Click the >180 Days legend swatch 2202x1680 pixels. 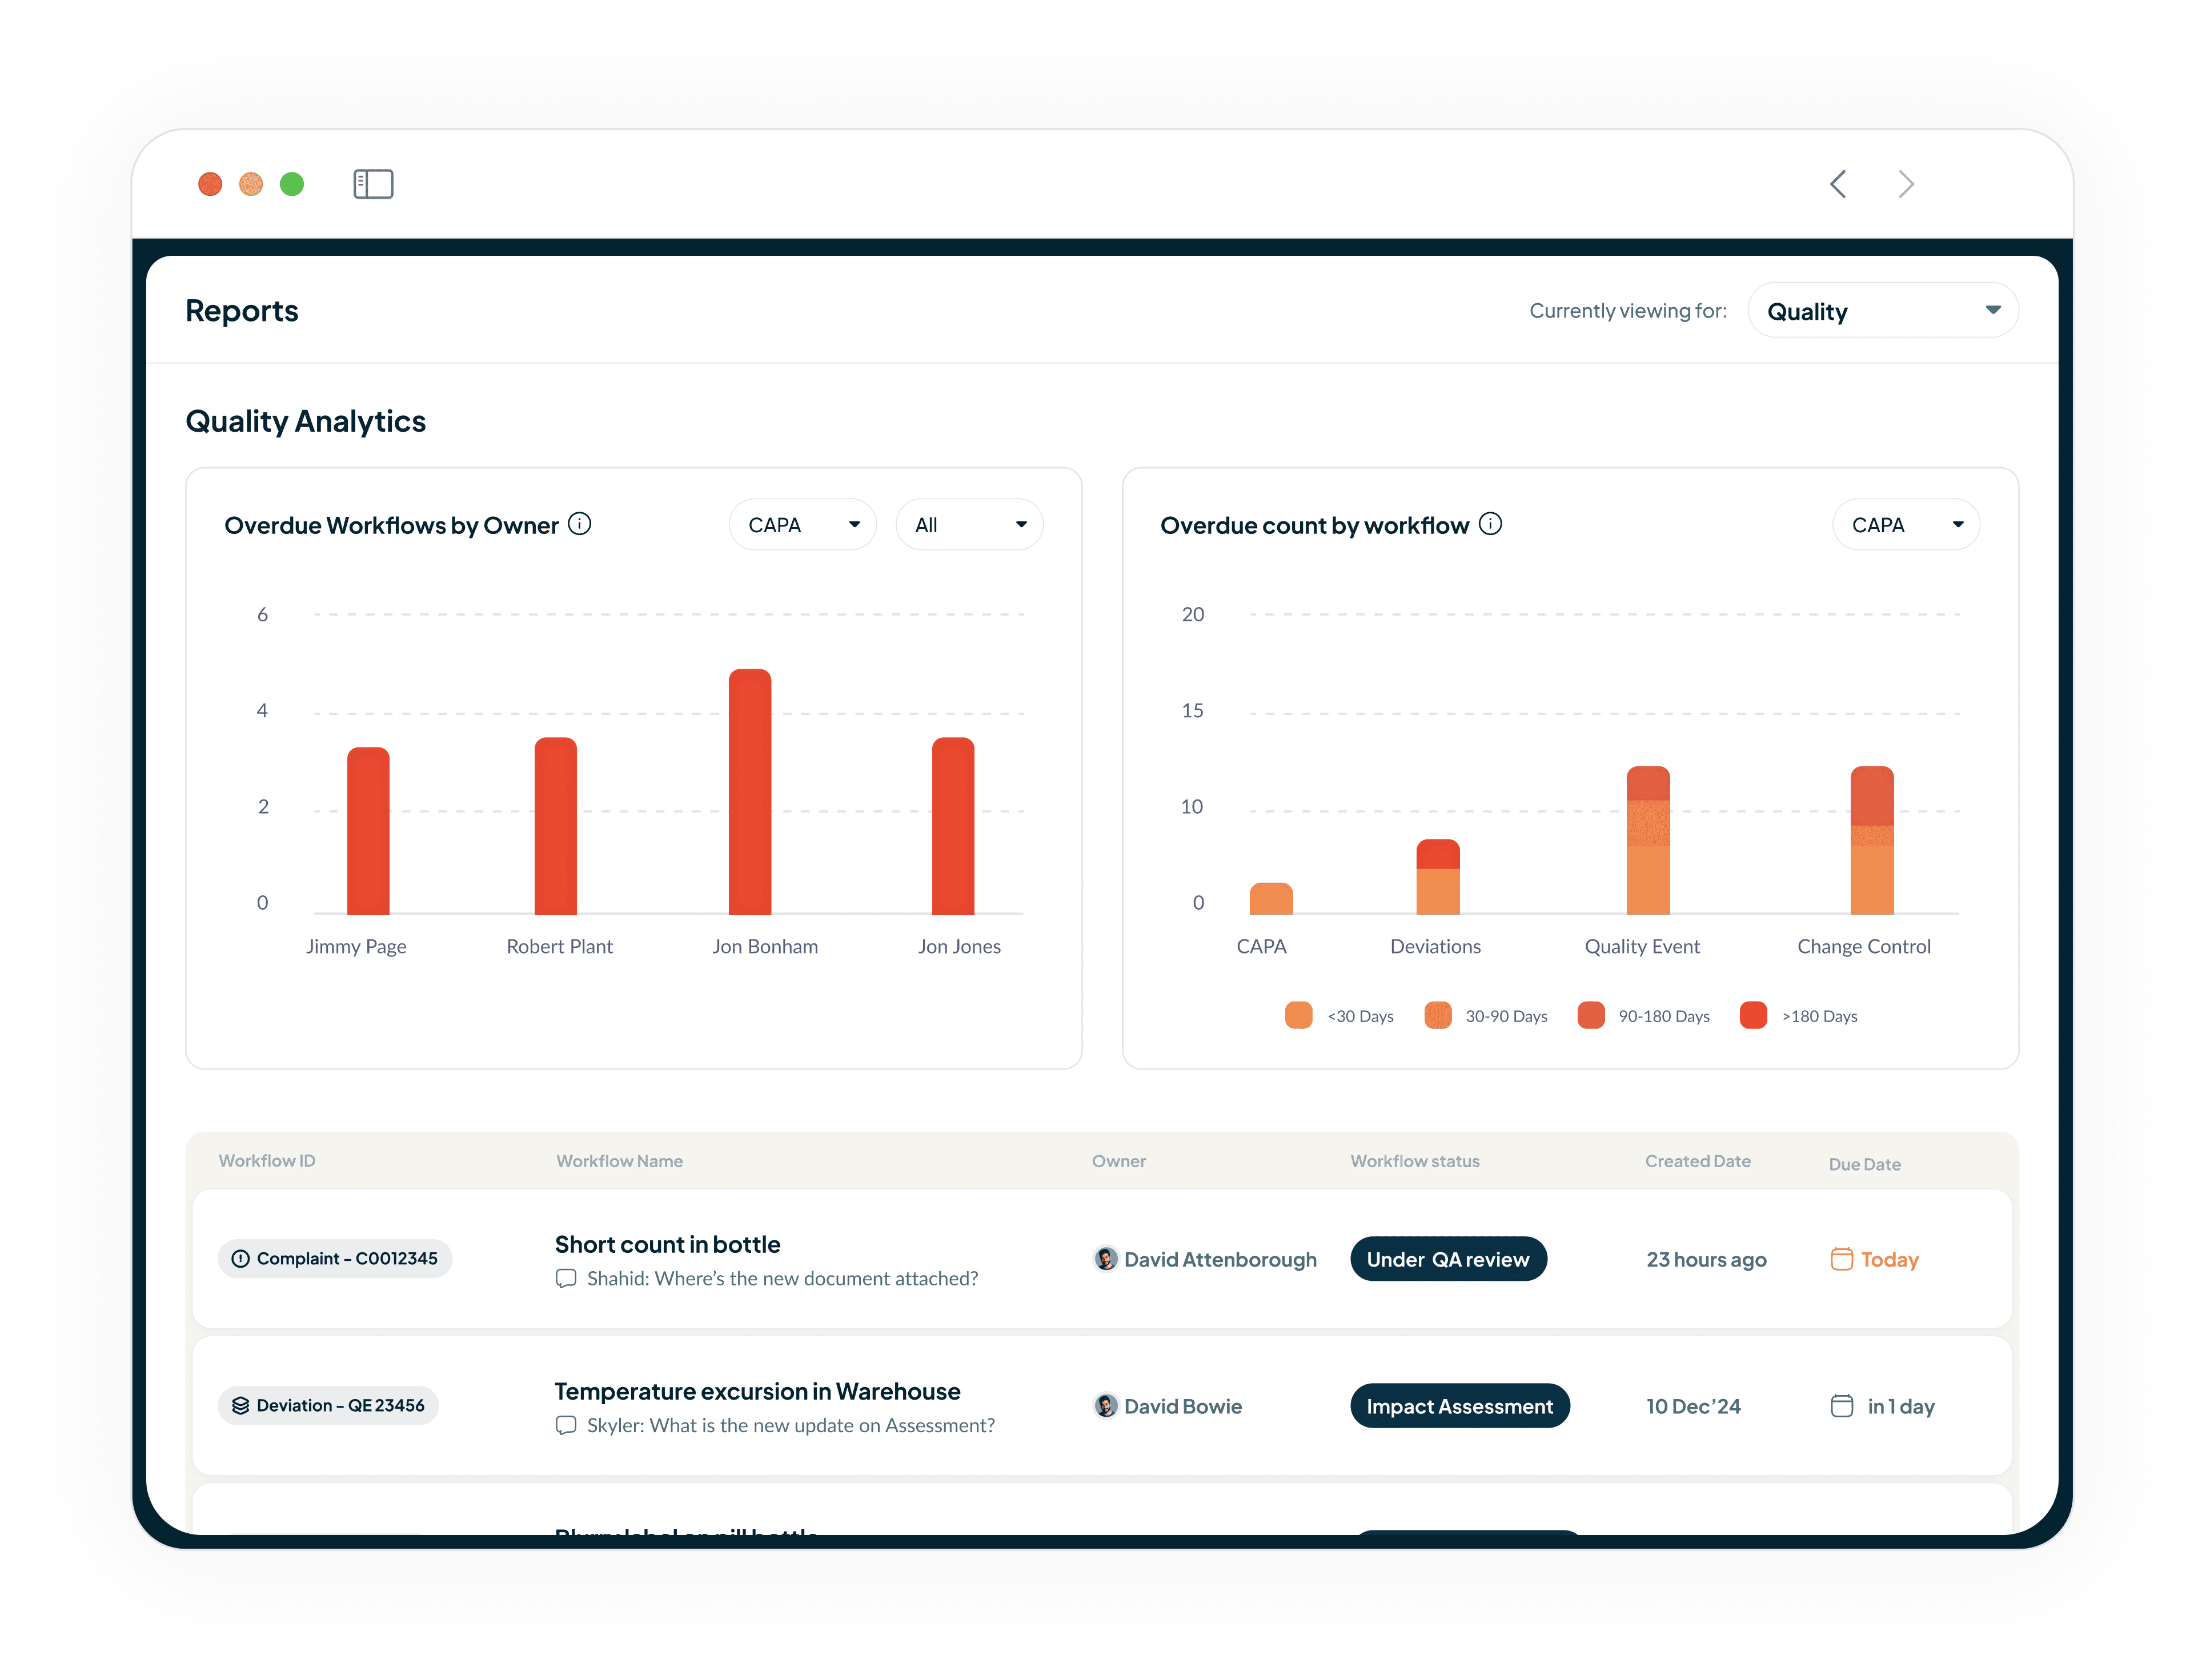click(x=1753, y=1015)
